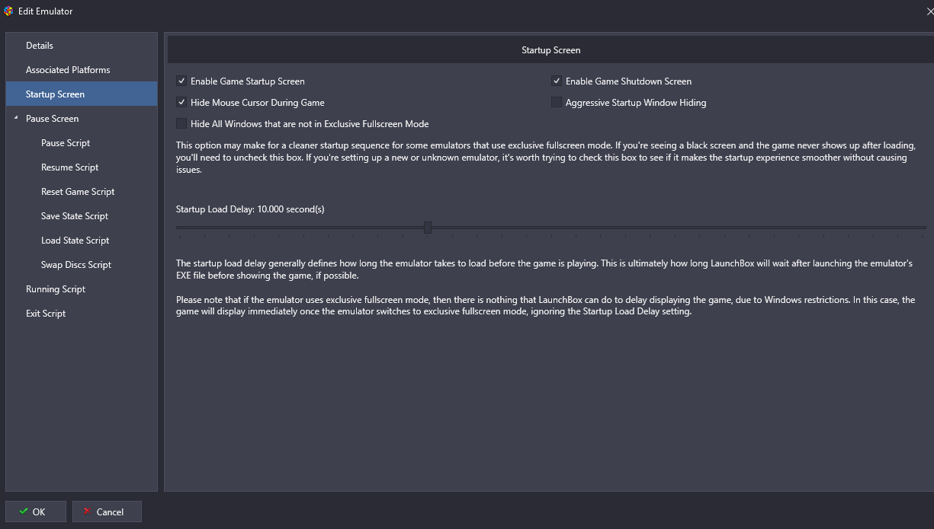Uncheck Enable Game Shutdown Screen
The image size is (934, 529).
(557, 81)
